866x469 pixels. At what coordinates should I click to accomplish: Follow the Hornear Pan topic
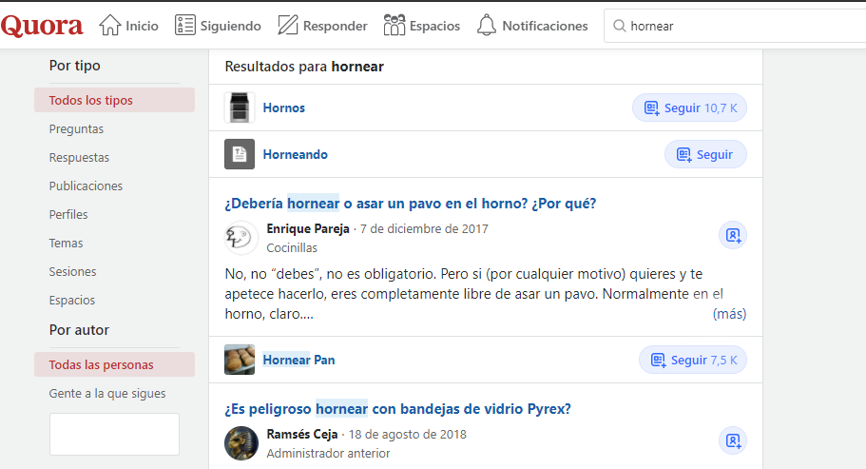point(693,360)
